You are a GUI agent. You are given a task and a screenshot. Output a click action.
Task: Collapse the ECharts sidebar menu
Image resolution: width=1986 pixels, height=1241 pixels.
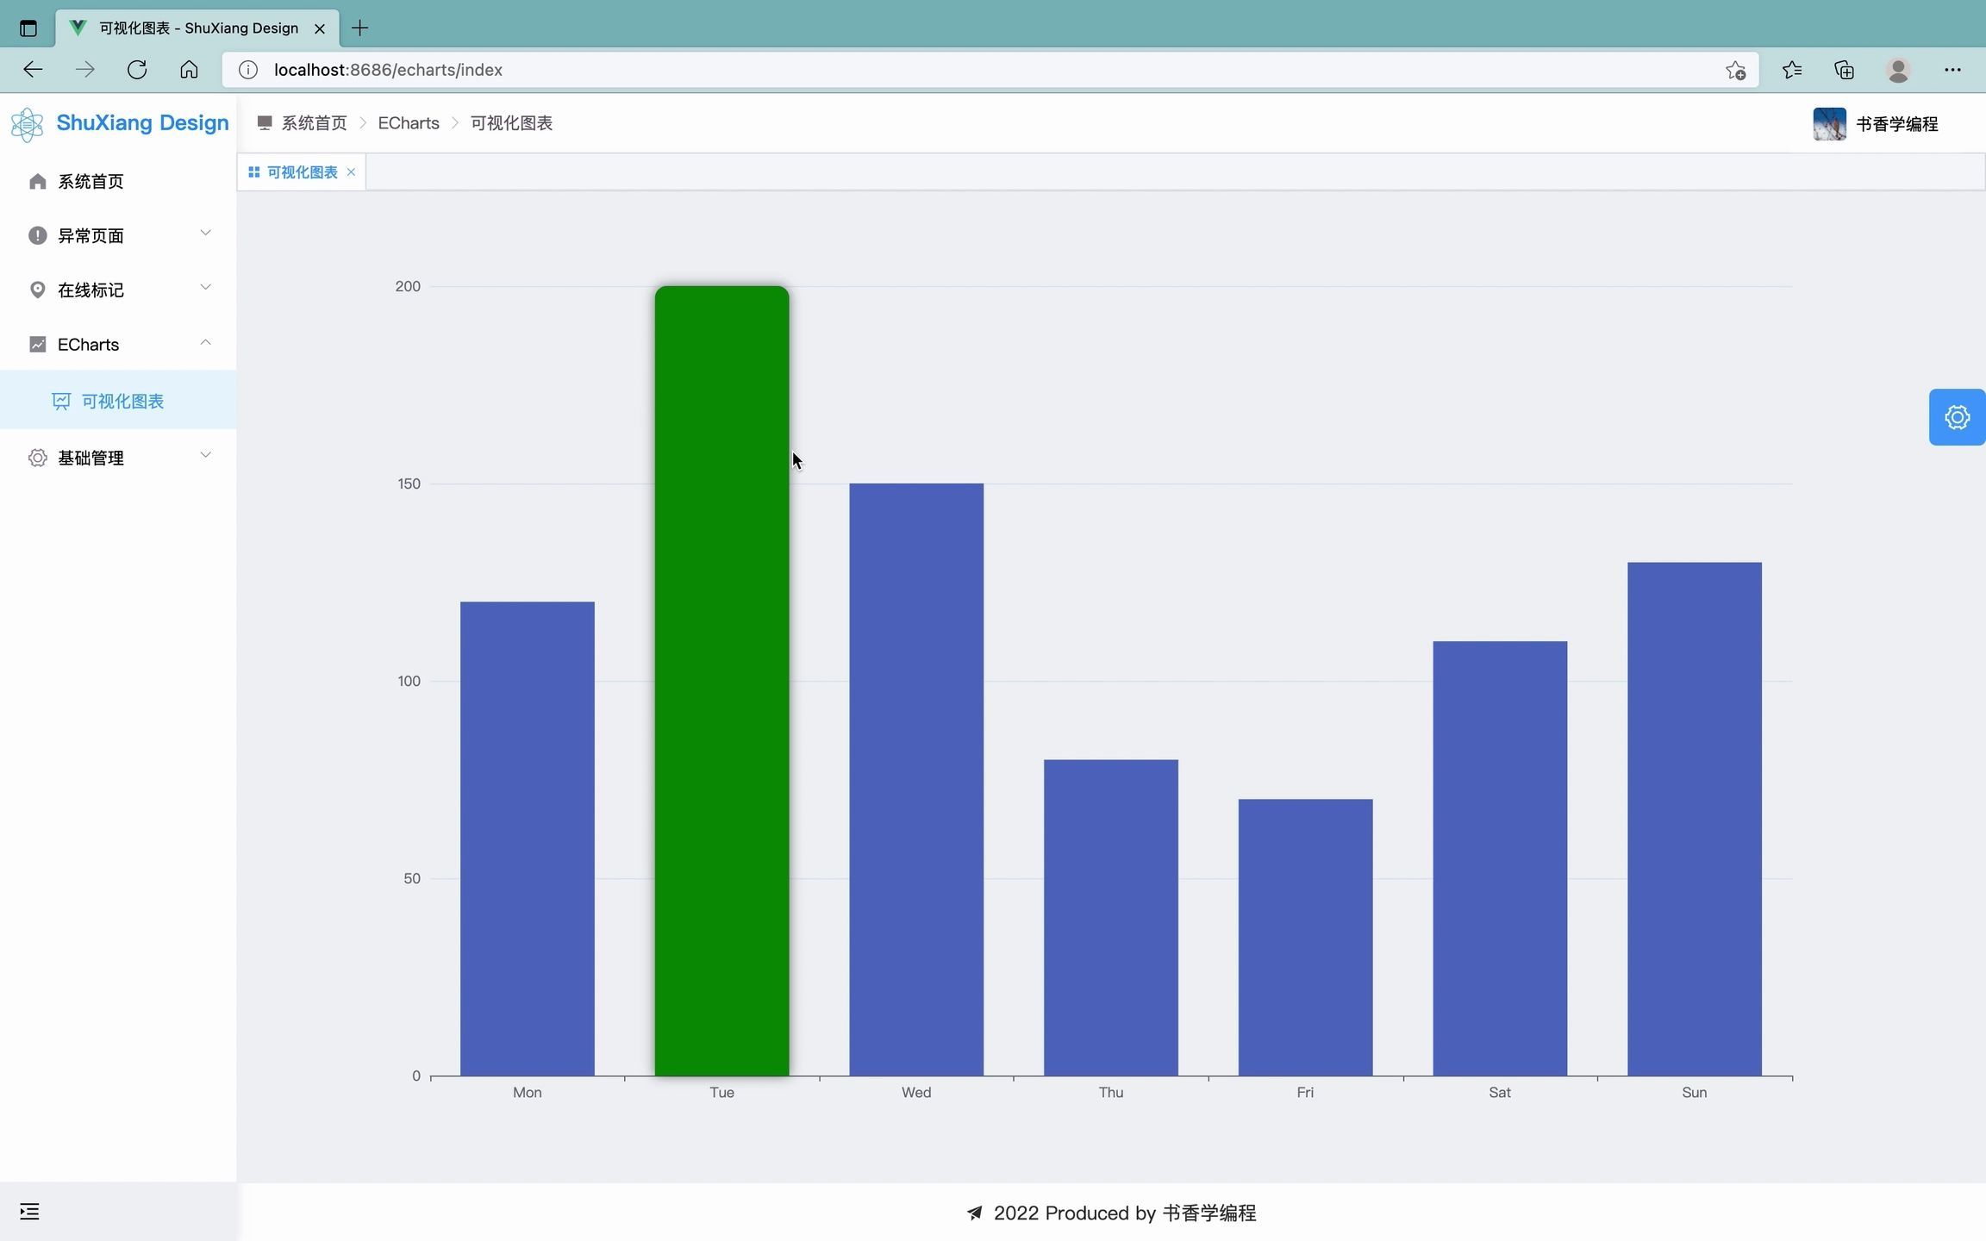pos(118,344)
